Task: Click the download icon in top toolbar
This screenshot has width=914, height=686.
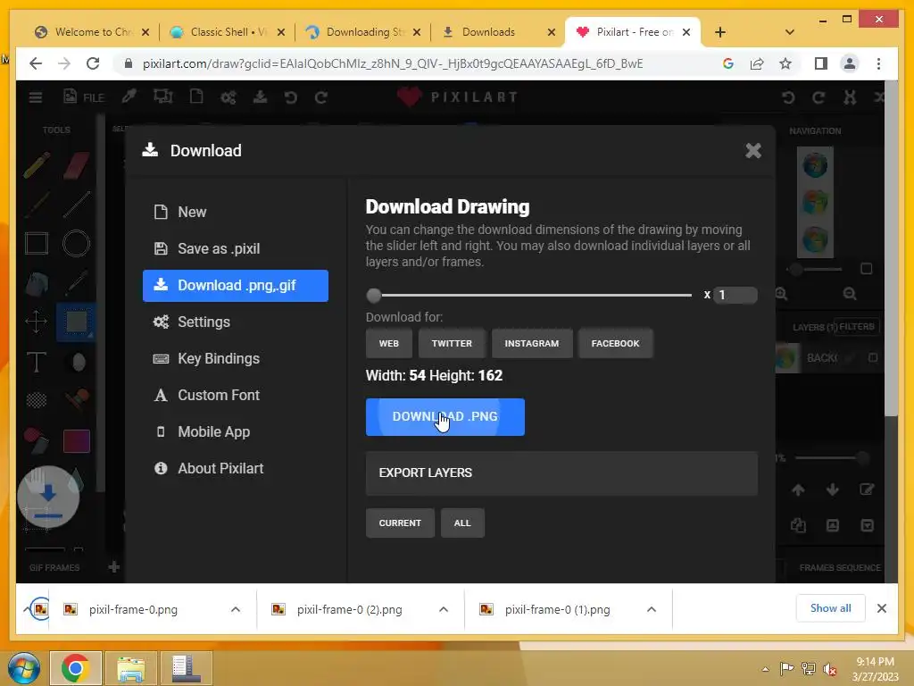Action: point(260,96)
